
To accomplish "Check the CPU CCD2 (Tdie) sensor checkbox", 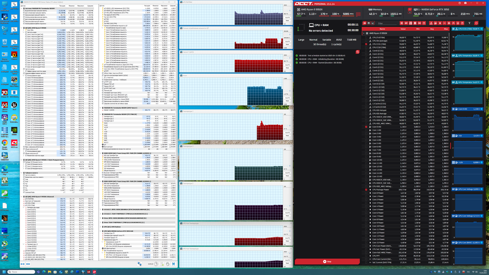I will coord(366,47).
